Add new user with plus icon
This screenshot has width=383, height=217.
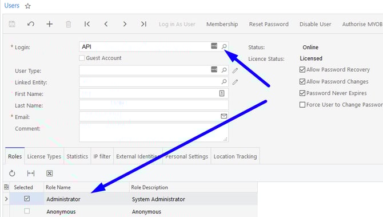50,24
